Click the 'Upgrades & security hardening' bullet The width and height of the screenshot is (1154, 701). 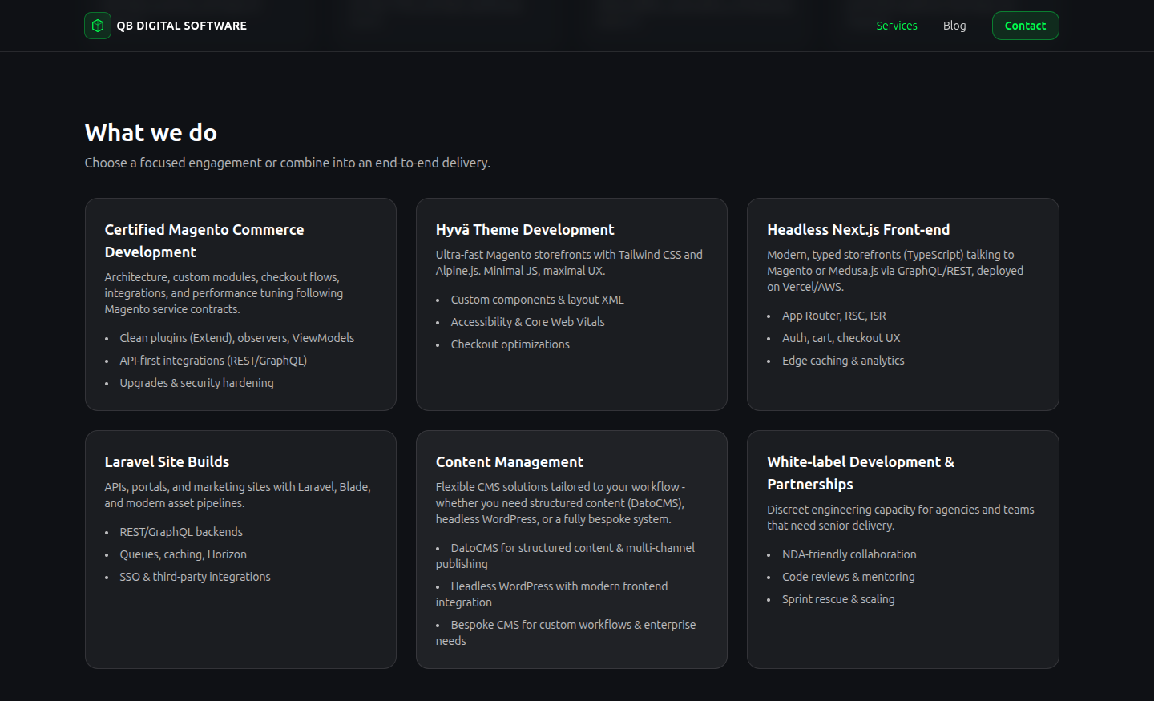coord(196,382)
